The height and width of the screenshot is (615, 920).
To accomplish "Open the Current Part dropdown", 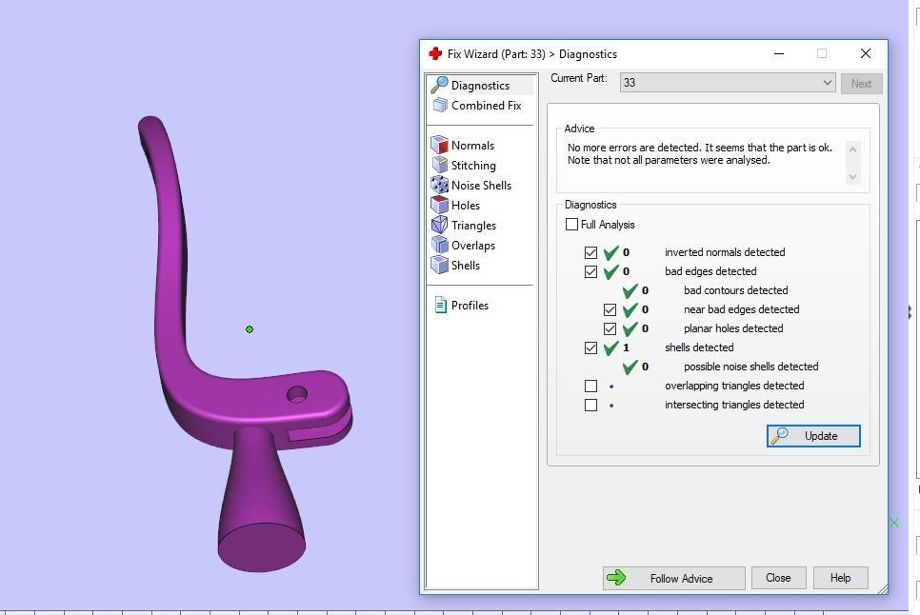I will 727,83.
